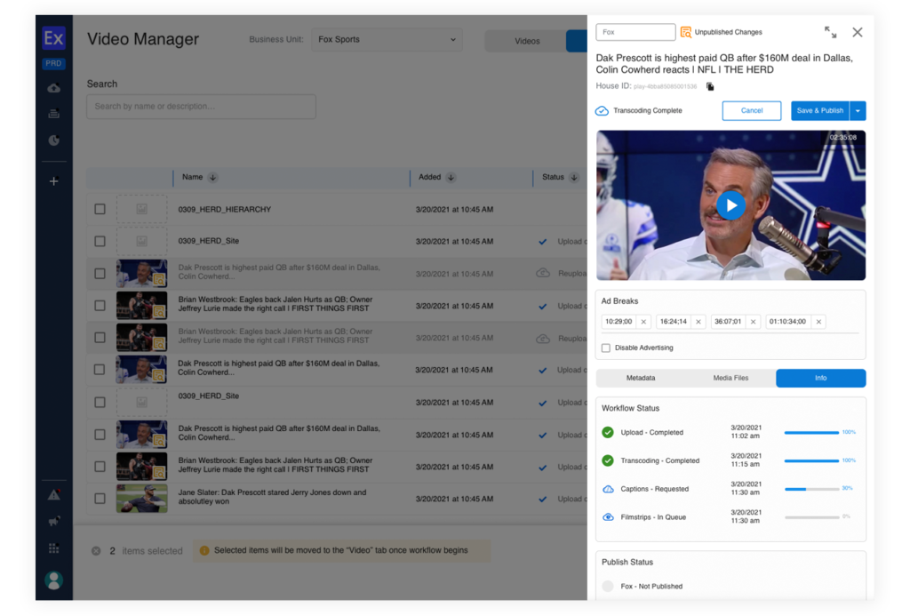910x616 pixels.
Task: Click the plus icon in left sidebar
Action: 53,181
